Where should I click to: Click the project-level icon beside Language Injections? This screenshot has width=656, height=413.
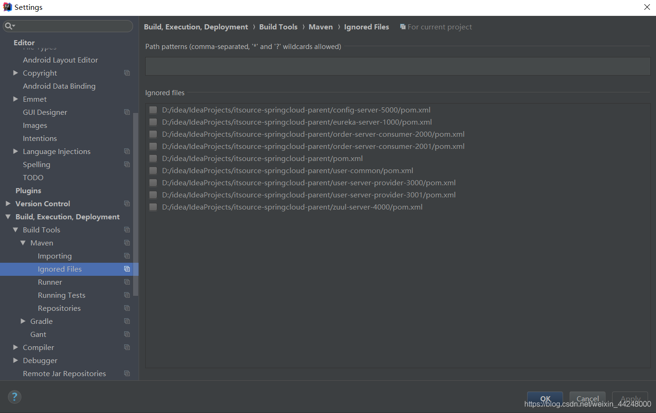[127, 151]
